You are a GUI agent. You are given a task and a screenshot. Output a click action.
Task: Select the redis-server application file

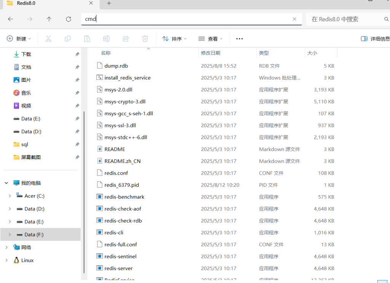[x=118, y=268]
